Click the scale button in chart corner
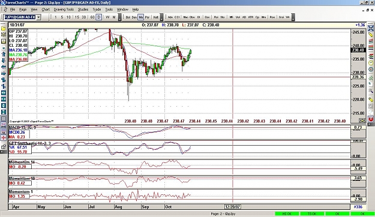 tap(362, 120)
